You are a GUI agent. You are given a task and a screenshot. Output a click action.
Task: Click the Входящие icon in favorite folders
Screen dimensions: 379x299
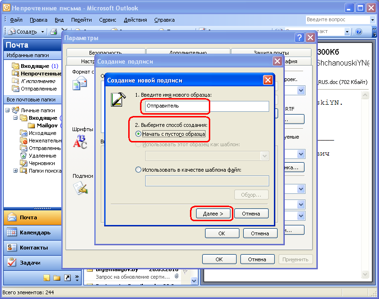pos(16,66)
